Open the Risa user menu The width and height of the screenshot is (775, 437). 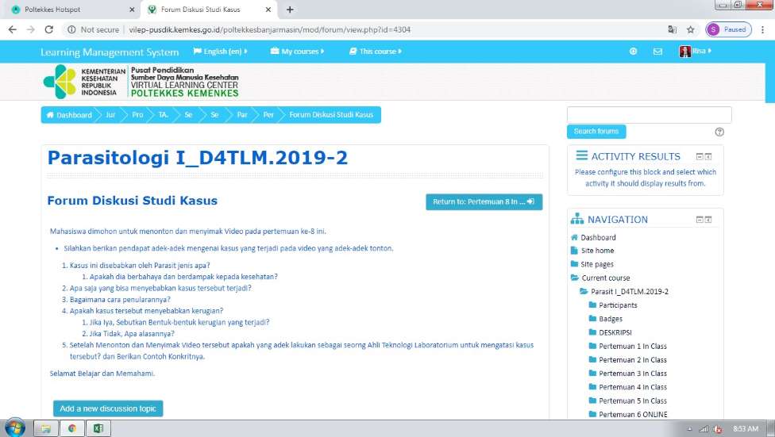pos(696,52)
